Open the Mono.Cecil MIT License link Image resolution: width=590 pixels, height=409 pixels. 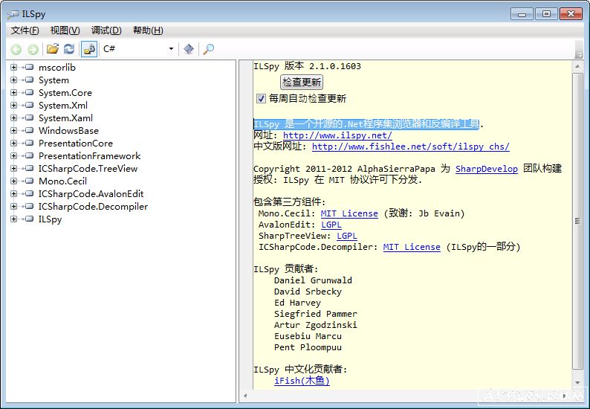click(x=349, y=213)
